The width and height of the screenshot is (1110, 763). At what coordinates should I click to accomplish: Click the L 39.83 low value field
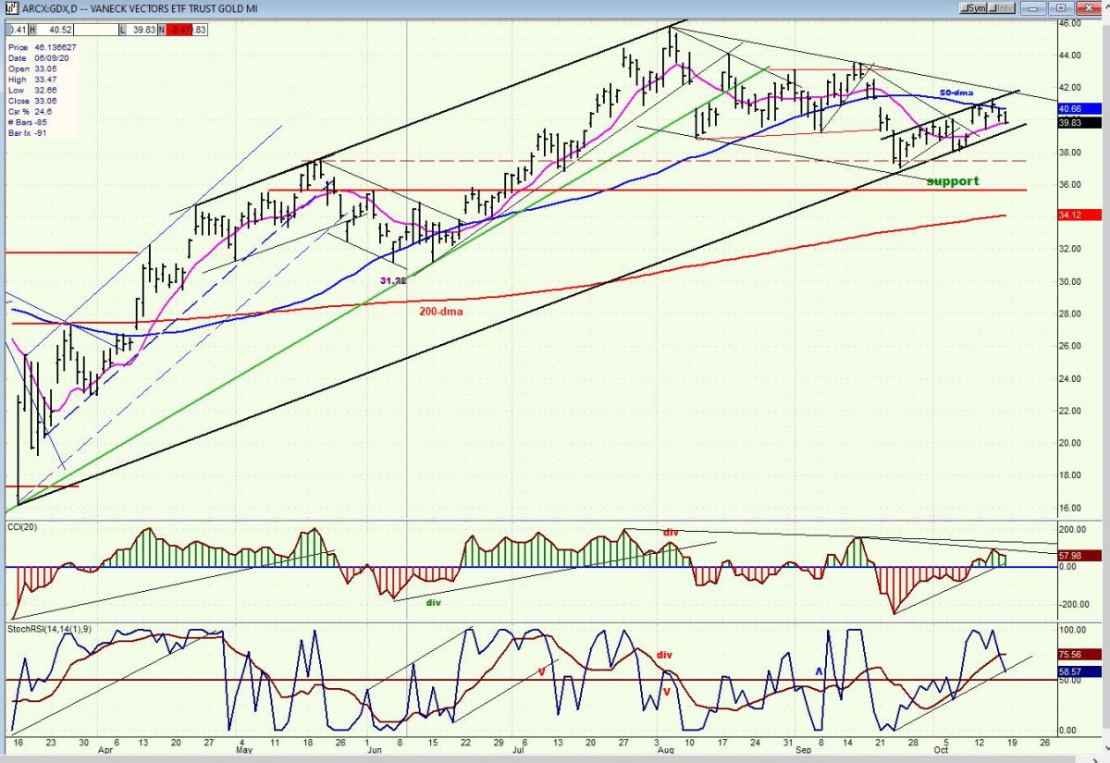tap(139, 30)
